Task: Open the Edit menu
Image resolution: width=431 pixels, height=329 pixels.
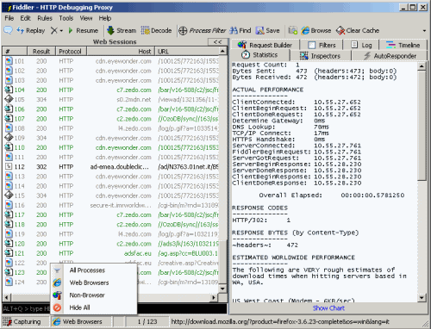Action: [x=25, y=18]
